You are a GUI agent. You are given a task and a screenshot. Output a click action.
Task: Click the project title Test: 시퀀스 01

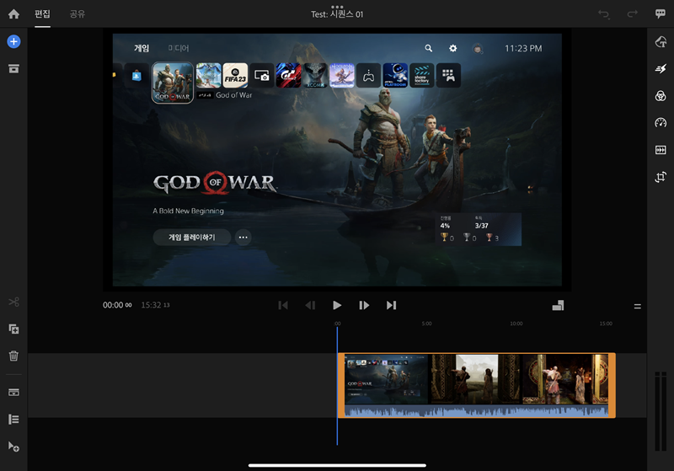337,14
